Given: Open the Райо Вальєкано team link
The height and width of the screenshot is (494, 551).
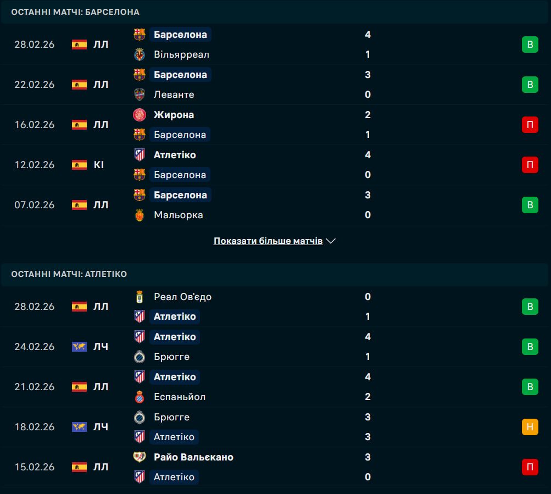Looking at the screenshot, I should pos(193,457).
